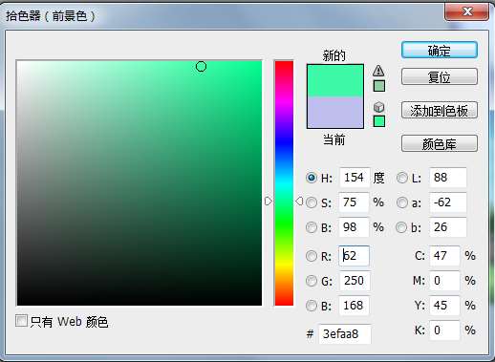495x362 pixels.
Task: Click the 确定 button
Action: tap(440, 51)
